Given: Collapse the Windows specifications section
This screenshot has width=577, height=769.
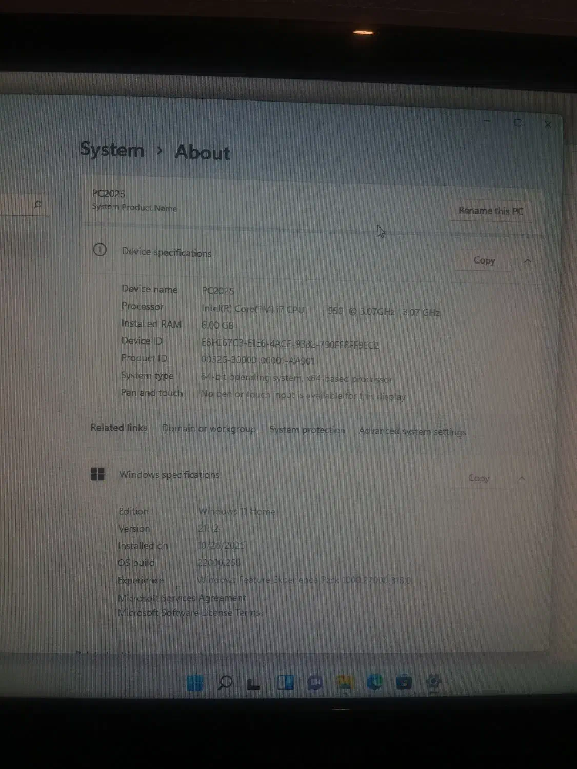Looking at the screenshot, I should click(522, 478).
